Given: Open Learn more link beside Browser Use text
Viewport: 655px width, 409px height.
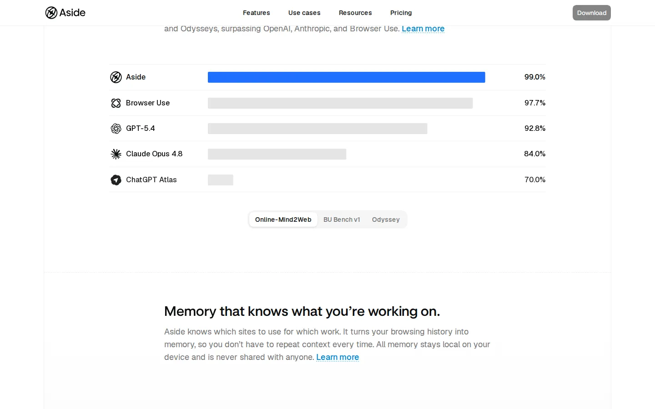Looking at the screenshot, I should pos(423,29).
